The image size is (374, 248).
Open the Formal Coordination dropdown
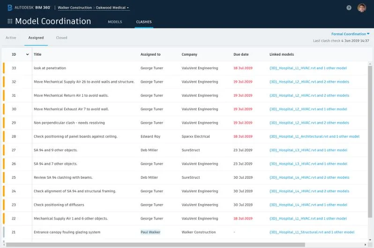tap(350, 34)
